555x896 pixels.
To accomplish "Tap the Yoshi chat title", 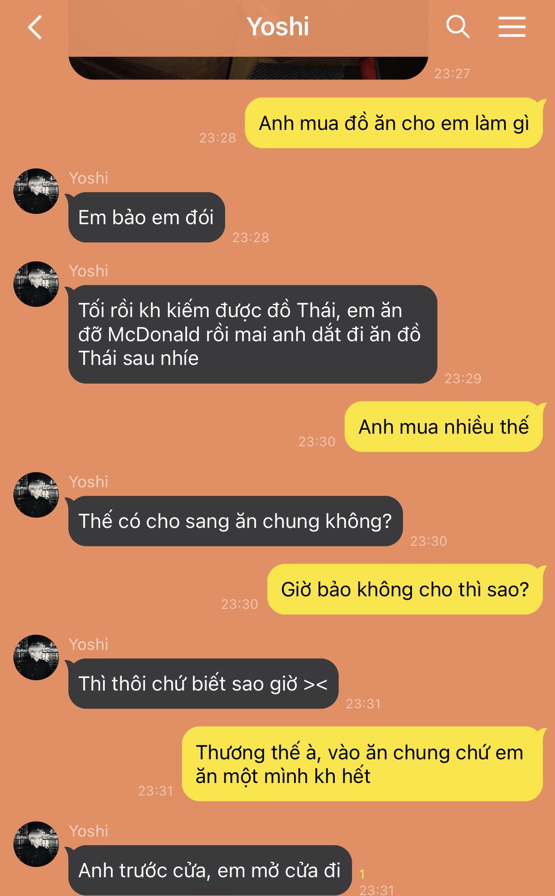I will tap(278, 27).
